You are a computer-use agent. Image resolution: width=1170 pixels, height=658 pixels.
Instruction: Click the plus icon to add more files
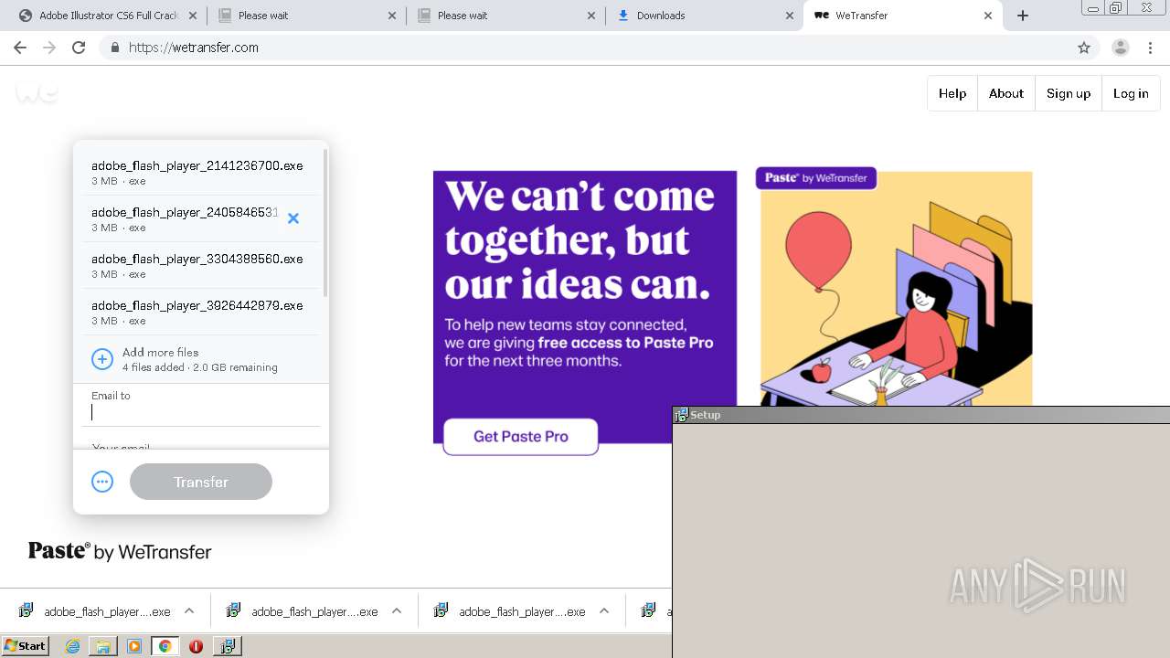click(102, 359)
